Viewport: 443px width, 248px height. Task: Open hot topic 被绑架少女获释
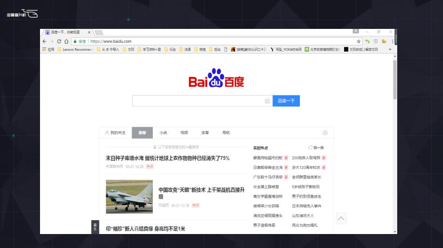[266, 206]
